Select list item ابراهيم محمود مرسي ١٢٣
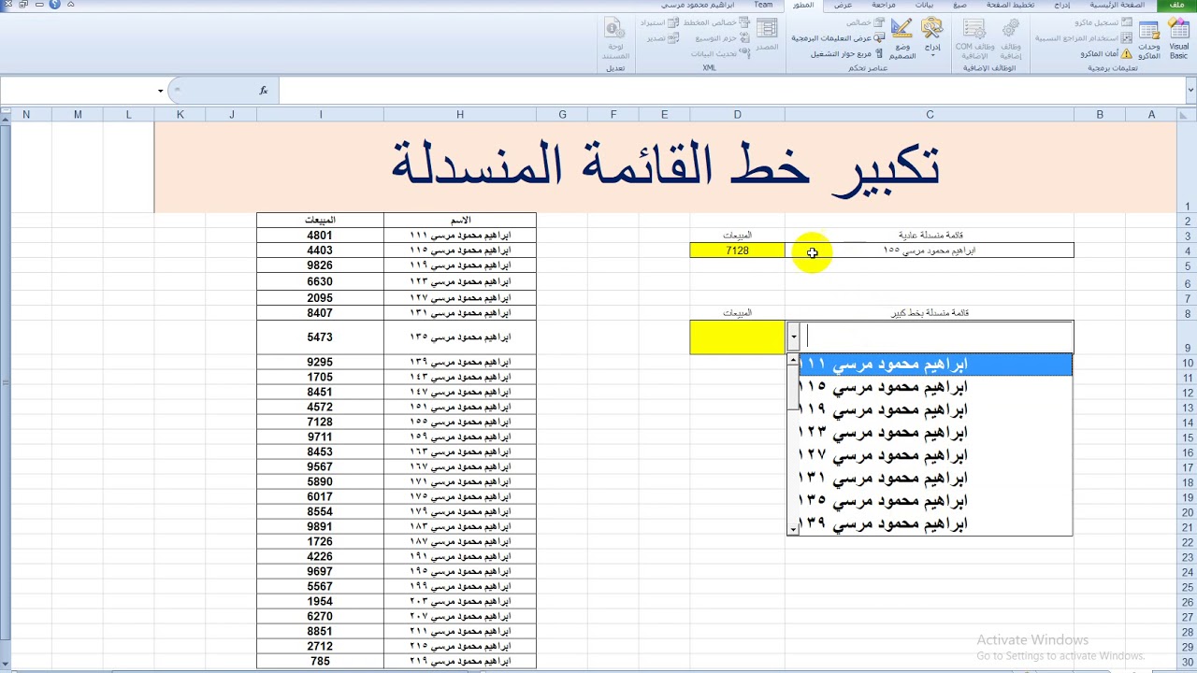 pos(935,433)
